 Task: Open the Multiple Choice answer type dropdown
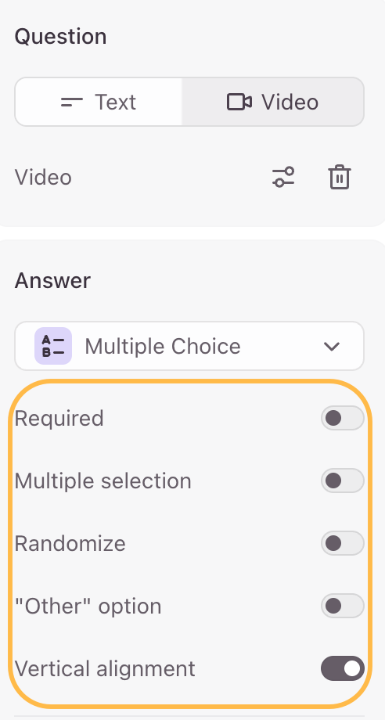189,346
